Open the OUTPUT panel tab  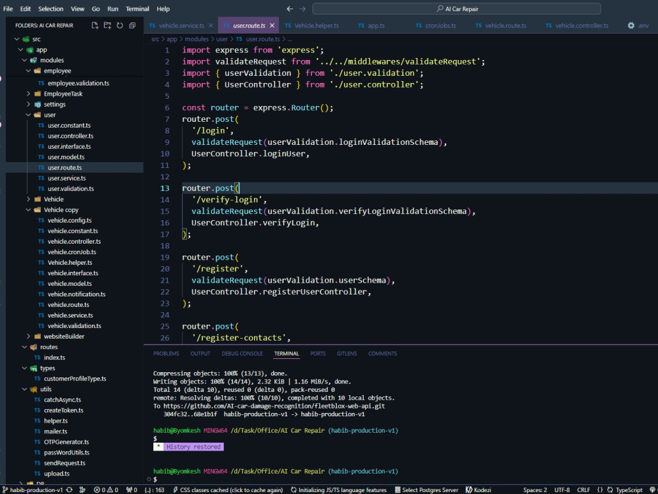point(200,354)
